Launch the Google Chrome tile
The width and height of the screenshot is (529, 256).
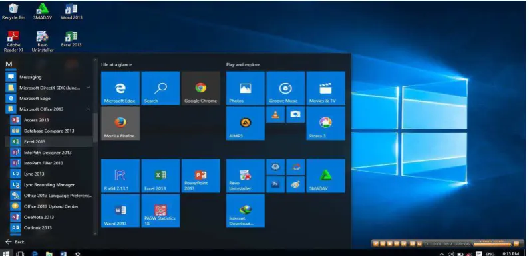pos(201,88)
